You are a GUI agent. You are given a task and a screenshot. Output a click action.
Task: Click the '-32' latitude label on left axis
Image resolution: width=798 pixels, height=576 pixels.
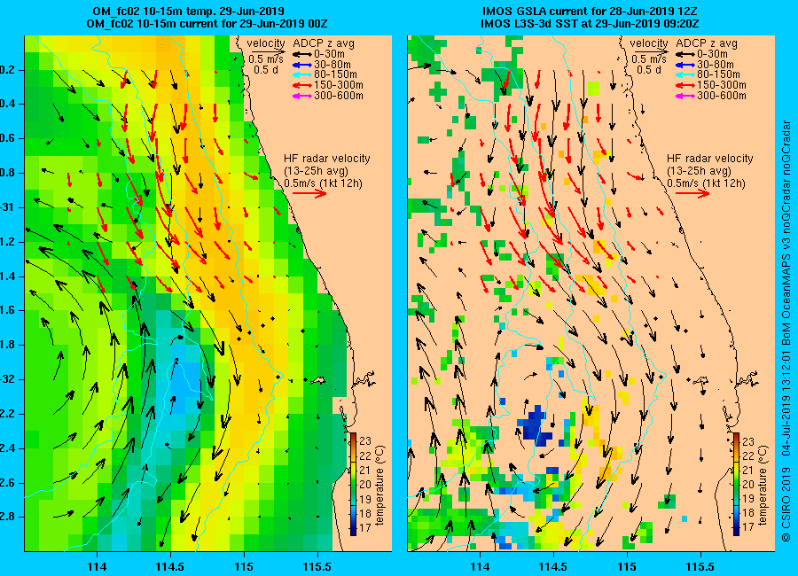point(10,379)
